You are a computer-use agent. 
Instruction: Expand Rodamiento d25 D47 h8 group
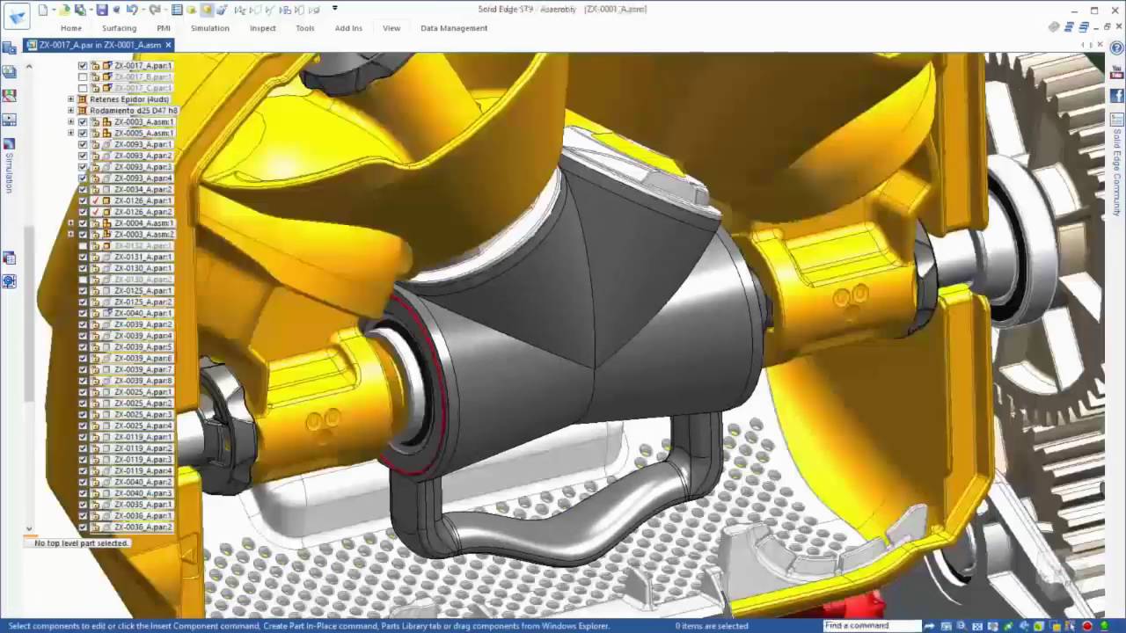click(71, 112)
